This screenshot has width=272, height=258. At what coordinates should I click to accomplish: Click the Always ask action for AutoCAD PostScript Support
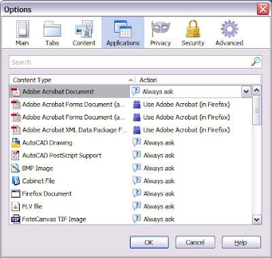[154, 155]
